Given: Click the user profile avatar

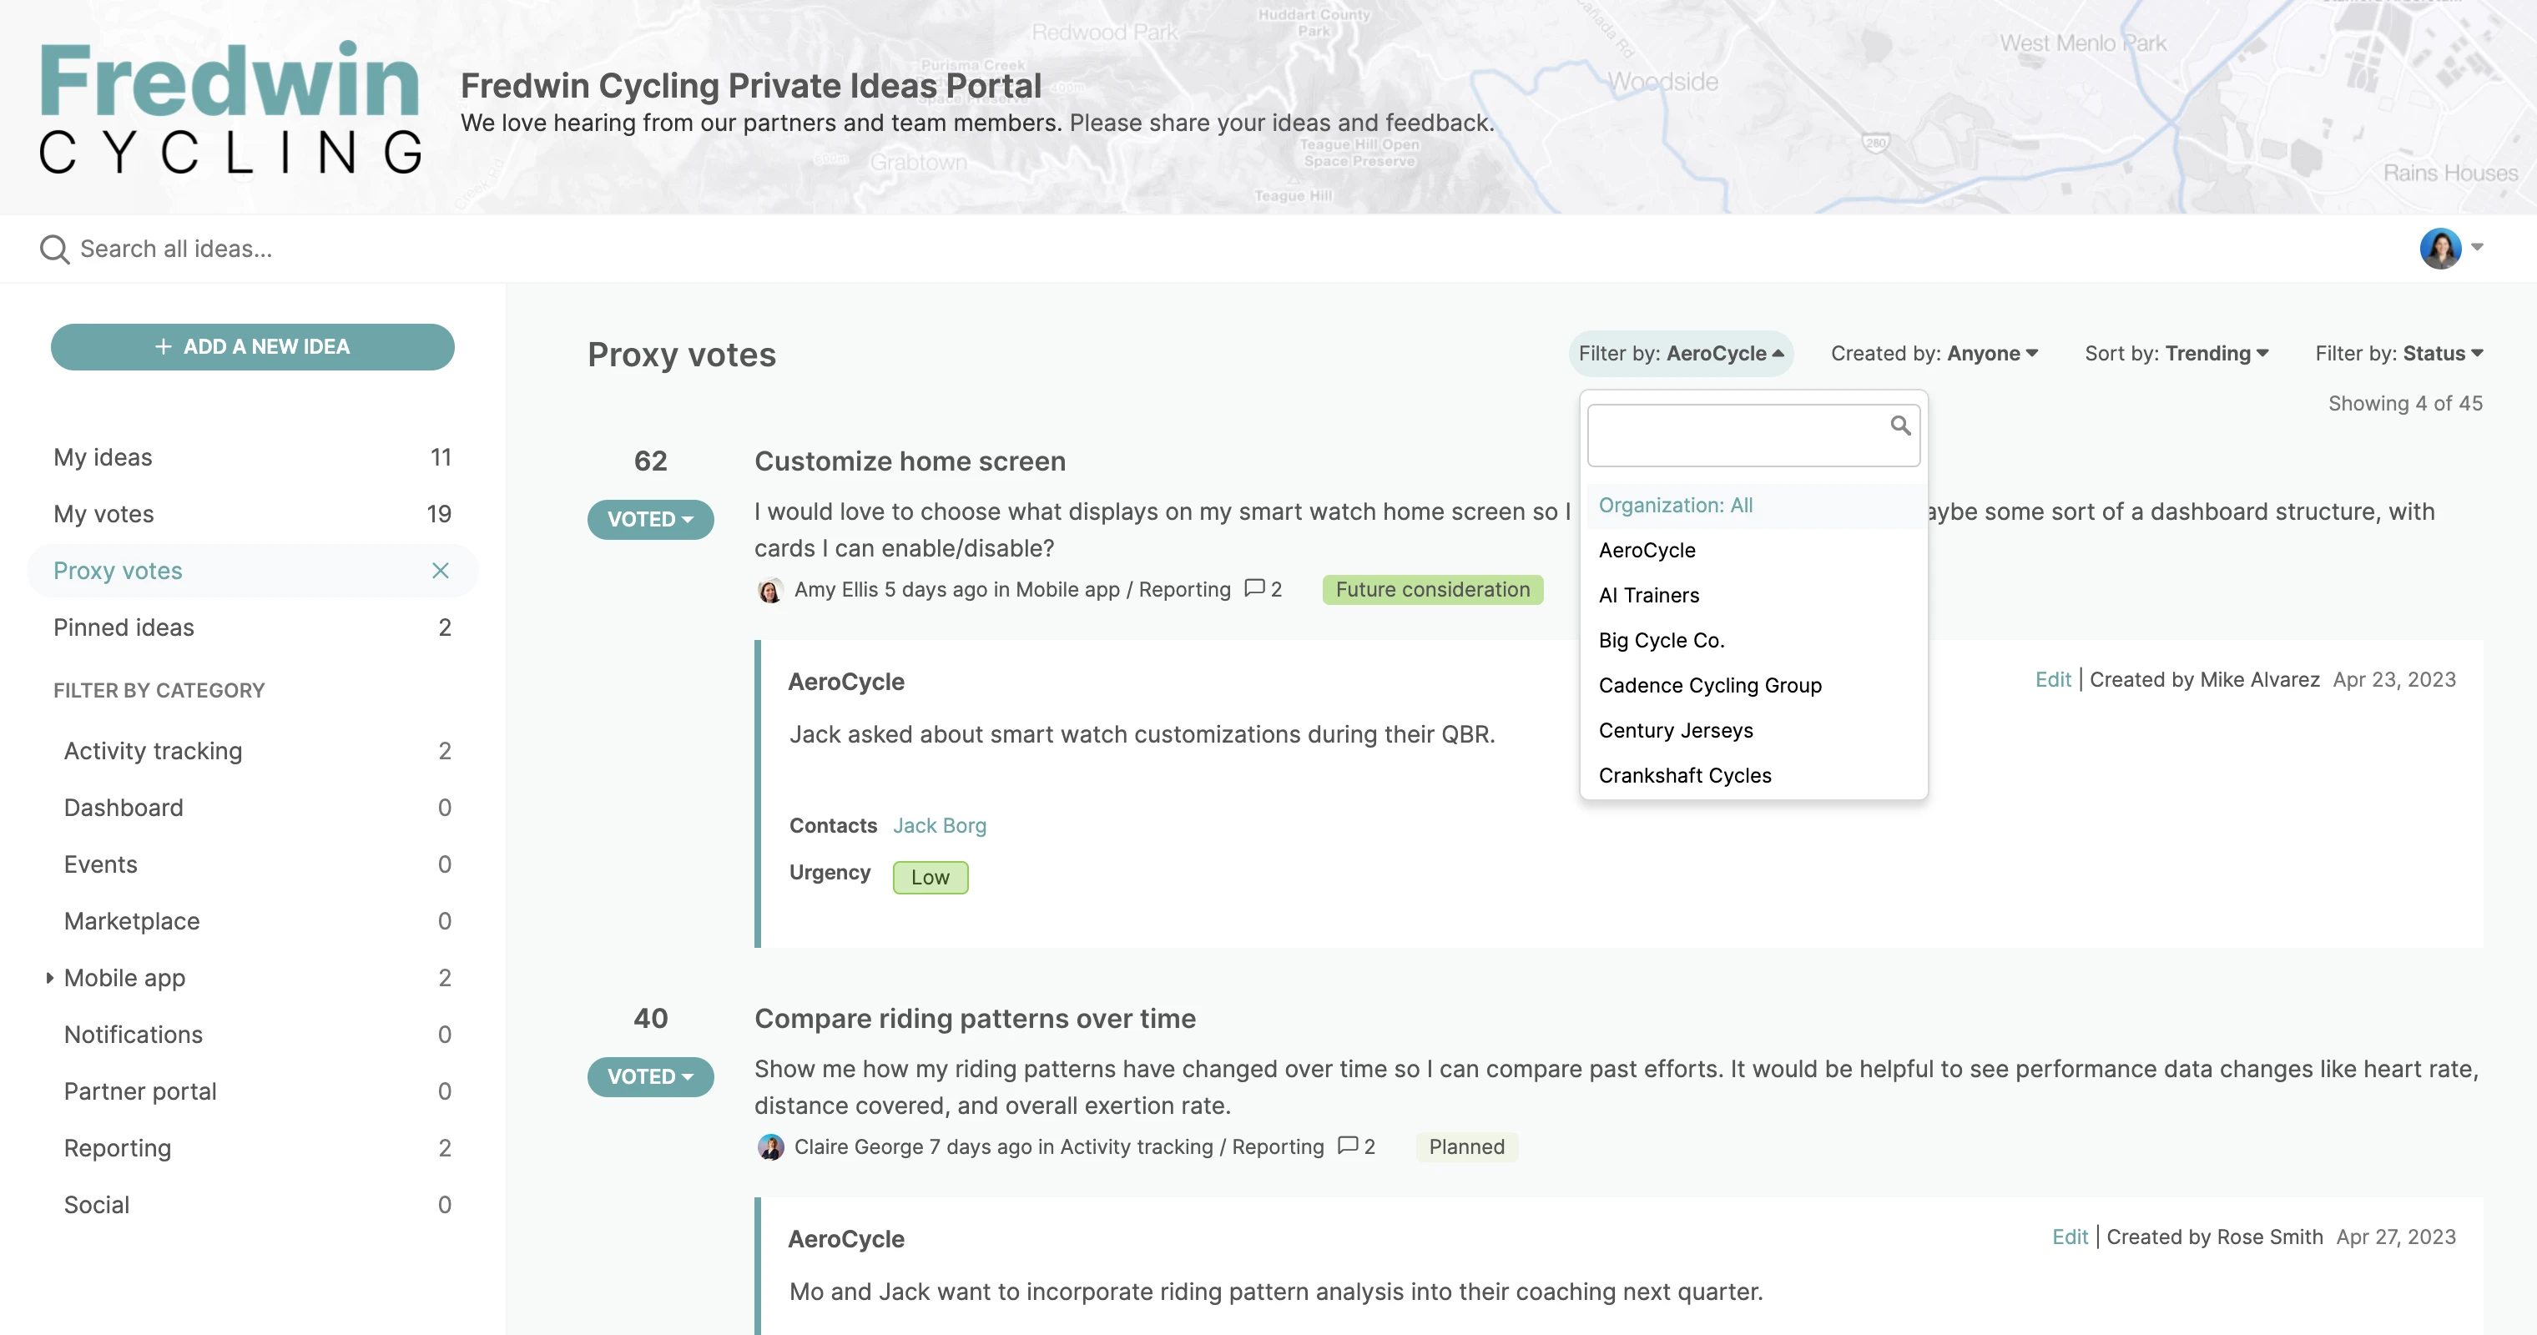Looking at the screenshot, I should click(x=2439, y=248).
